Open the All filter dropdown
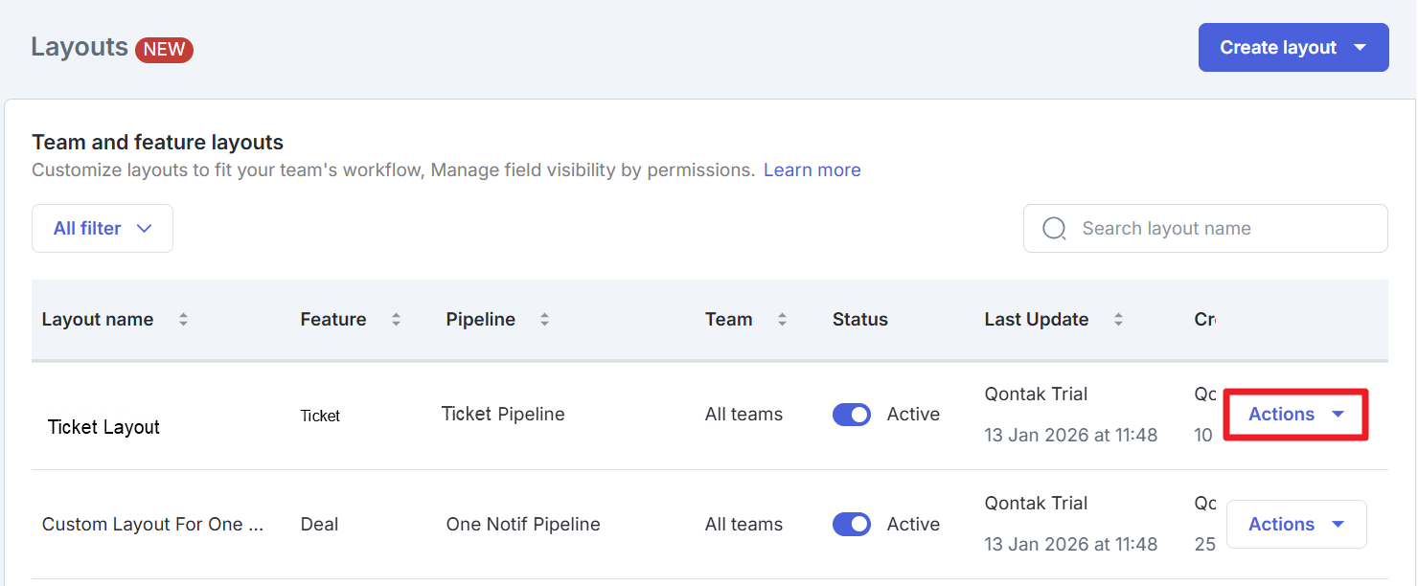This screenshot has height=586, width=1418. pyautogui.click(x=103, y=229)
